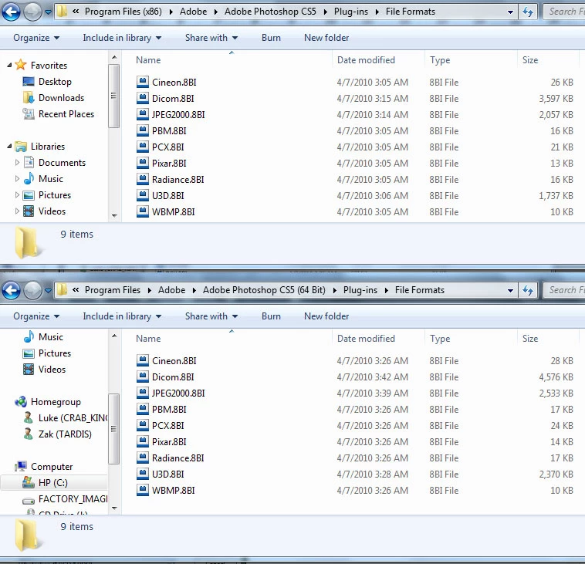Click Burn in top window toolbar
585x564 pixels.
coord(271,38)
